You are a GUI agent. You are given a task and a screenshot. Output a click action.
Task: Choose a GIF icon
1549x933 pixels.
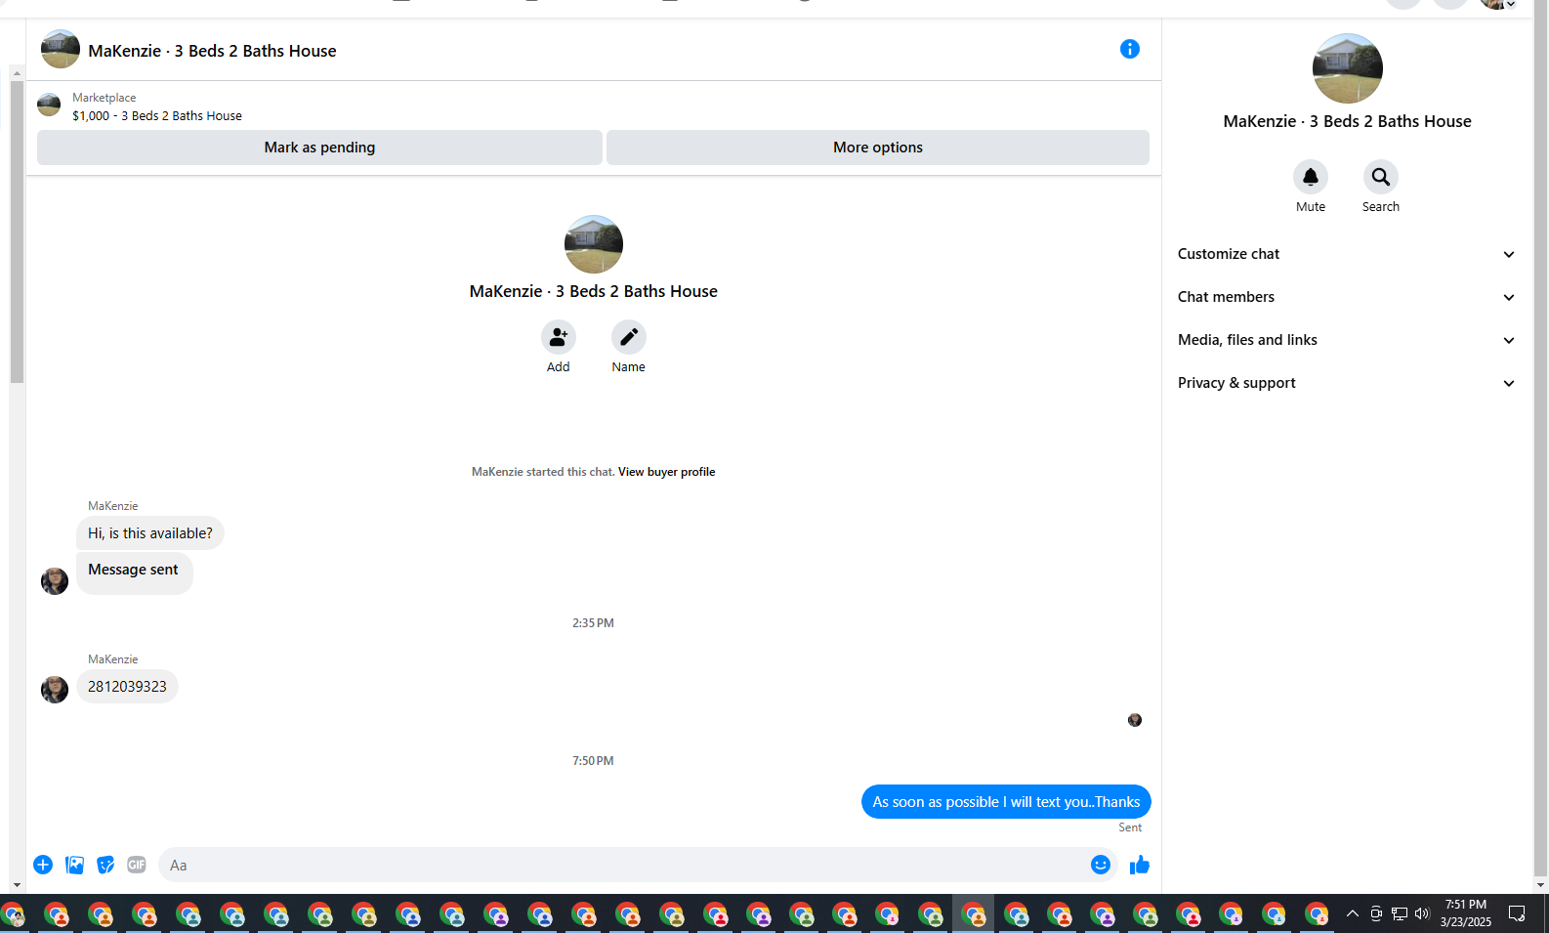pos(137,865)
